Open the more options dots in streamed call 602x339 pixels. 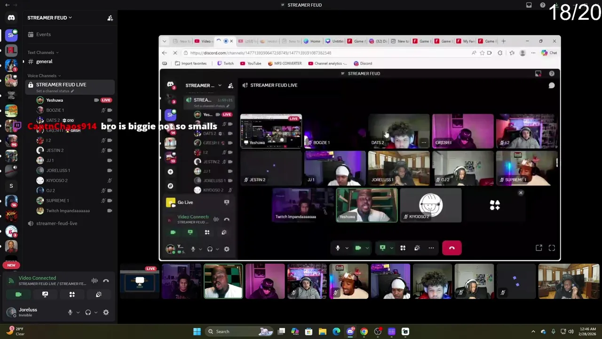coord(431,248)
